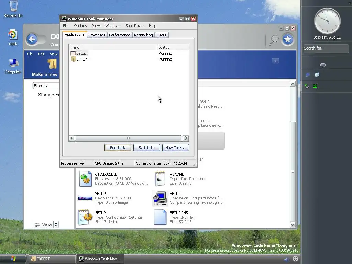Open the View menu in Task Manager

coord(96,26)
